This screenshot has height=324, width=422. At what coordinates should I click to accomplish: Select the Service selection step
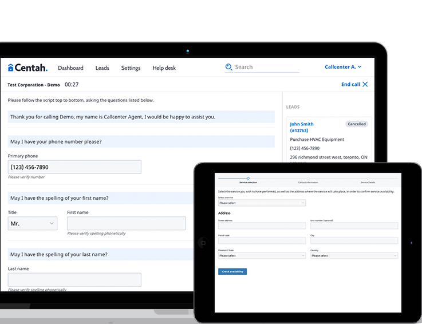pos(248,180)
